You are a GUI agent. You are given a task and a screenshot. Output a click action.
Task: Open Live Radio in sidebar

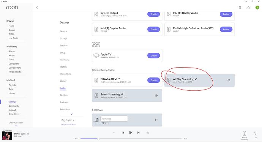(13, 38)
